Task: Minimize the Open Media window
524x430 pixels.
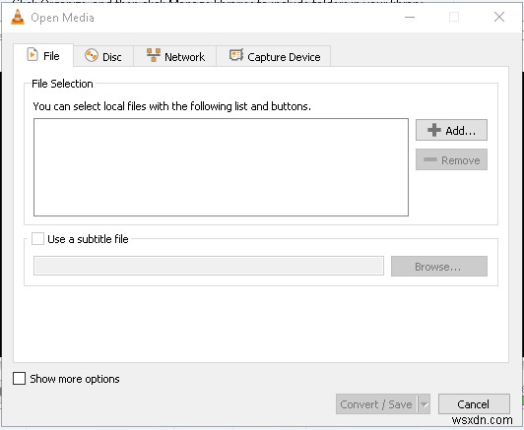Action: pos(410,17)
